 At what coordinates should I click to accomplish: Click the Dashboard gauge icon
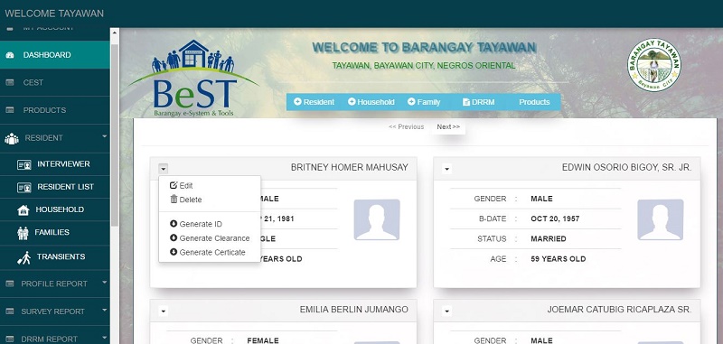[10, 55]
